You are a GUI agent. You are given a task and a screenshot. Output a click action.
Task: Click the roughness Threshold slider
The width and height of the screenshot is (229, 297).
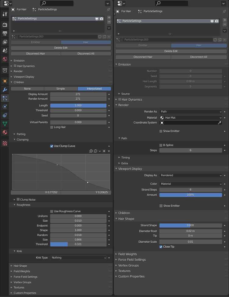[78, 244]
